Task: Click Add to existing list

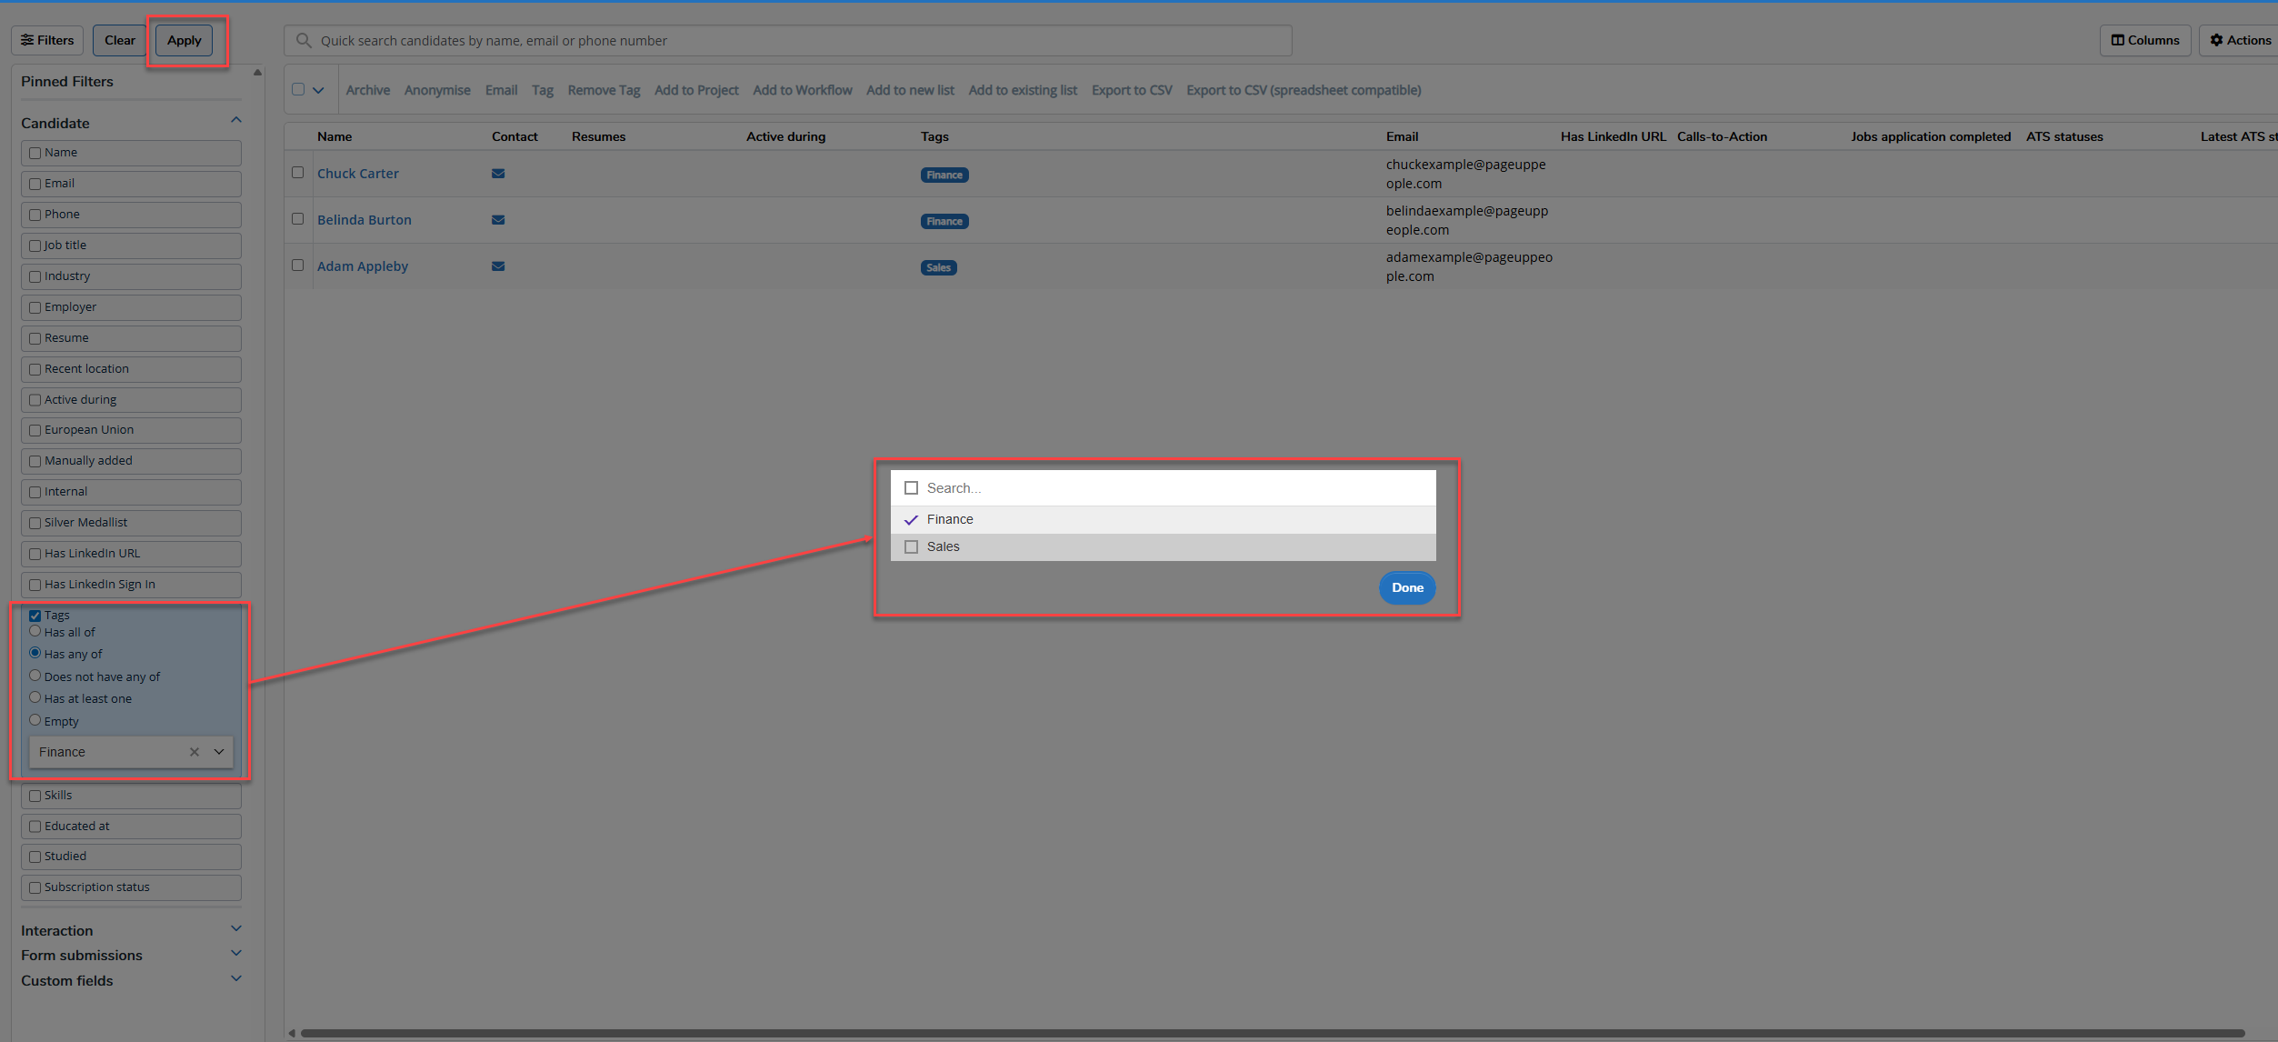Action: tap(1023, 90)
